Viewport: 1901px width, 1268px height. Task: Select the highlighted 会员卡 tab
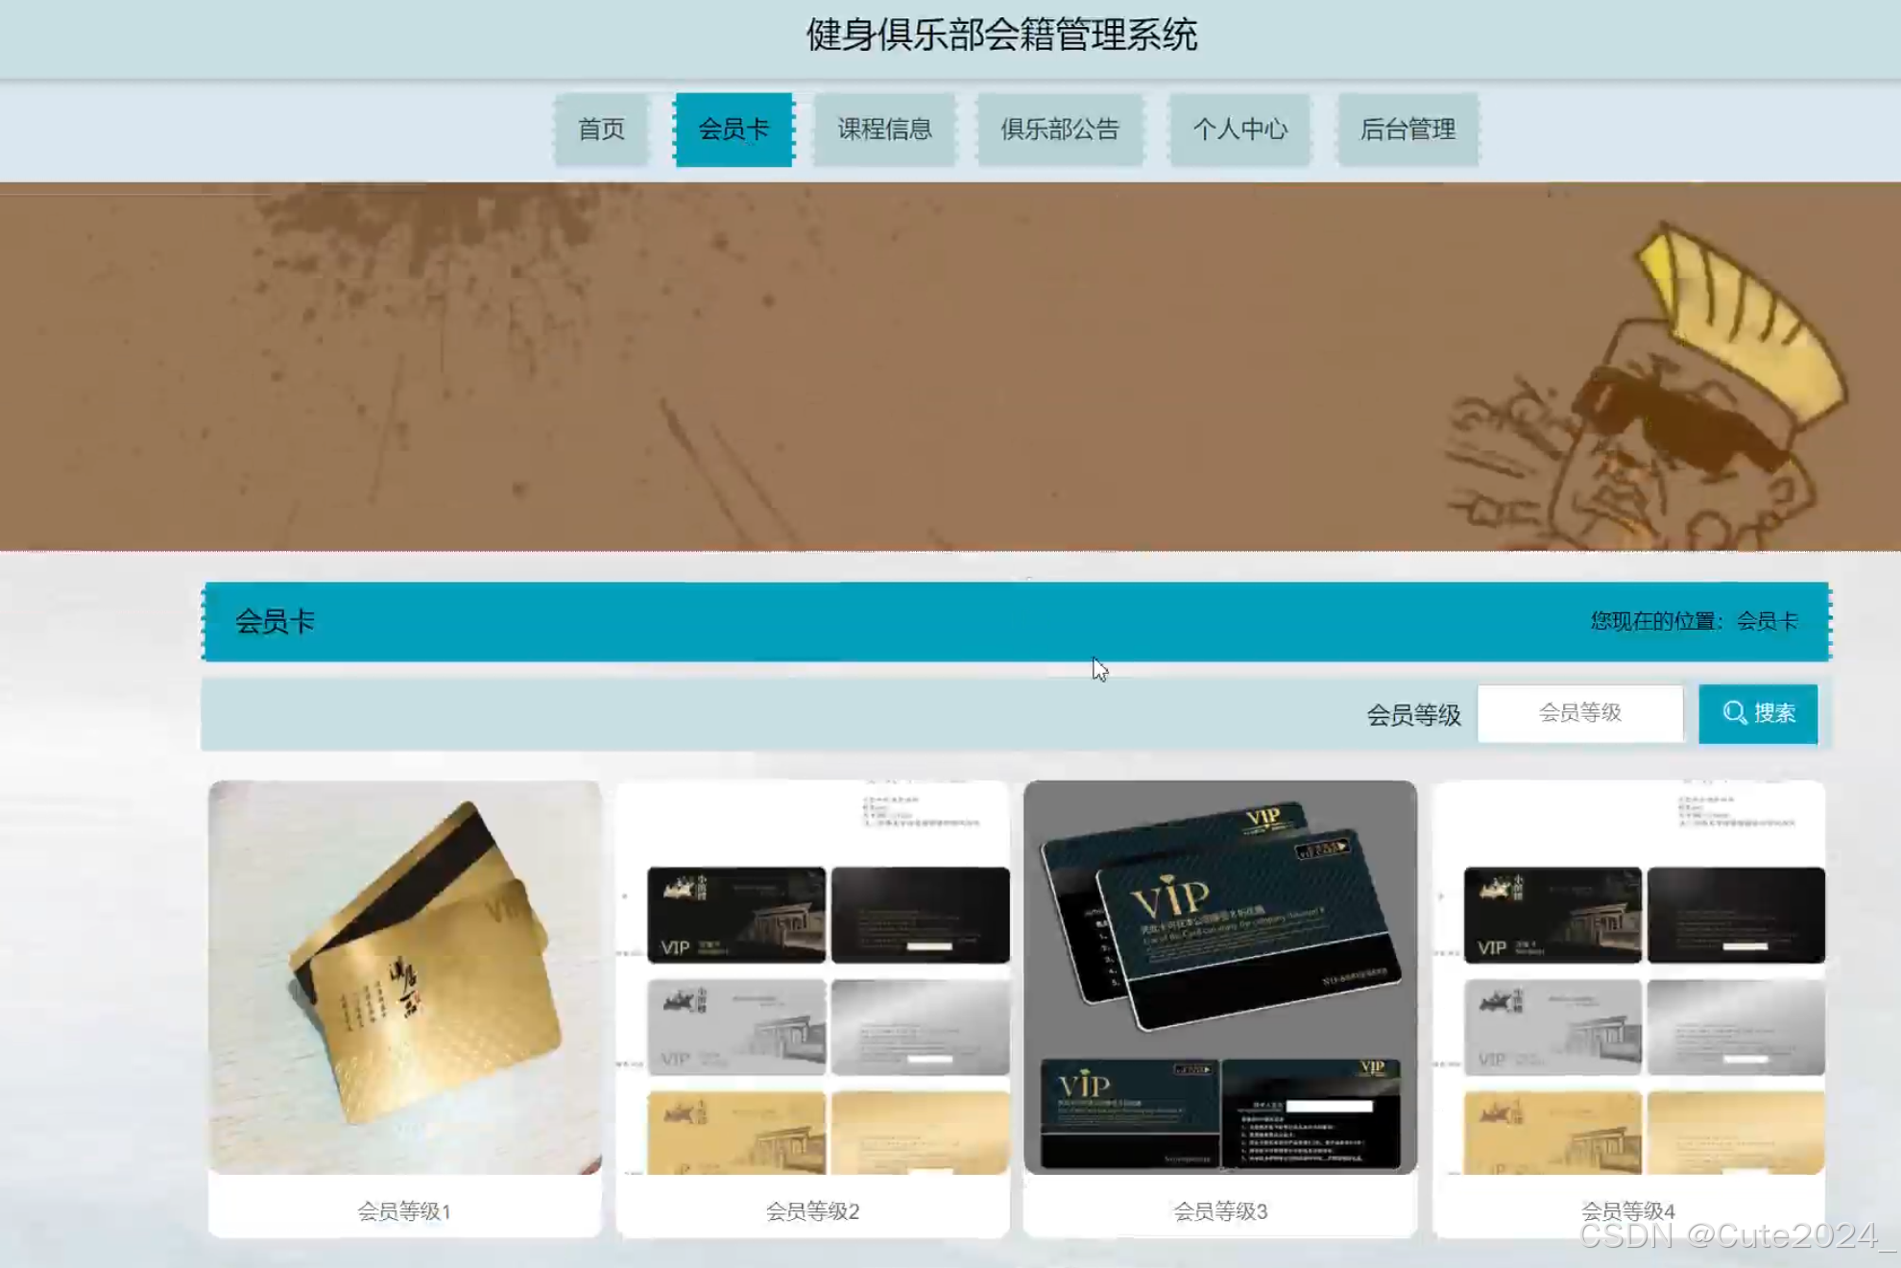tap(733, 130)
